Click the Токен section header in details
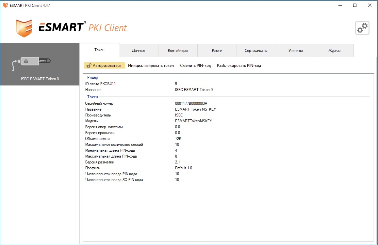 pyautogui.click(x=92, y=97)
